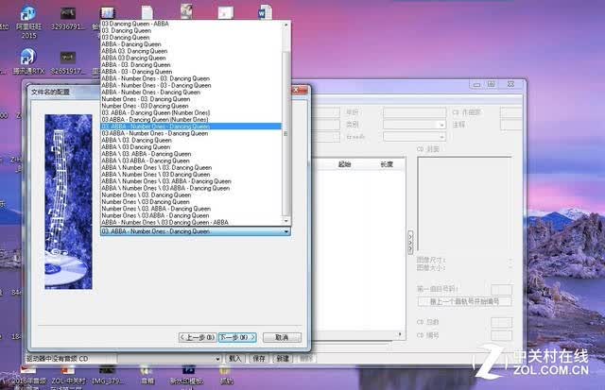Click the 接上一个音轨号开始编号 button
Viewport: 605px width, 390px height.
pyautogui.click(x=464, y=301)
